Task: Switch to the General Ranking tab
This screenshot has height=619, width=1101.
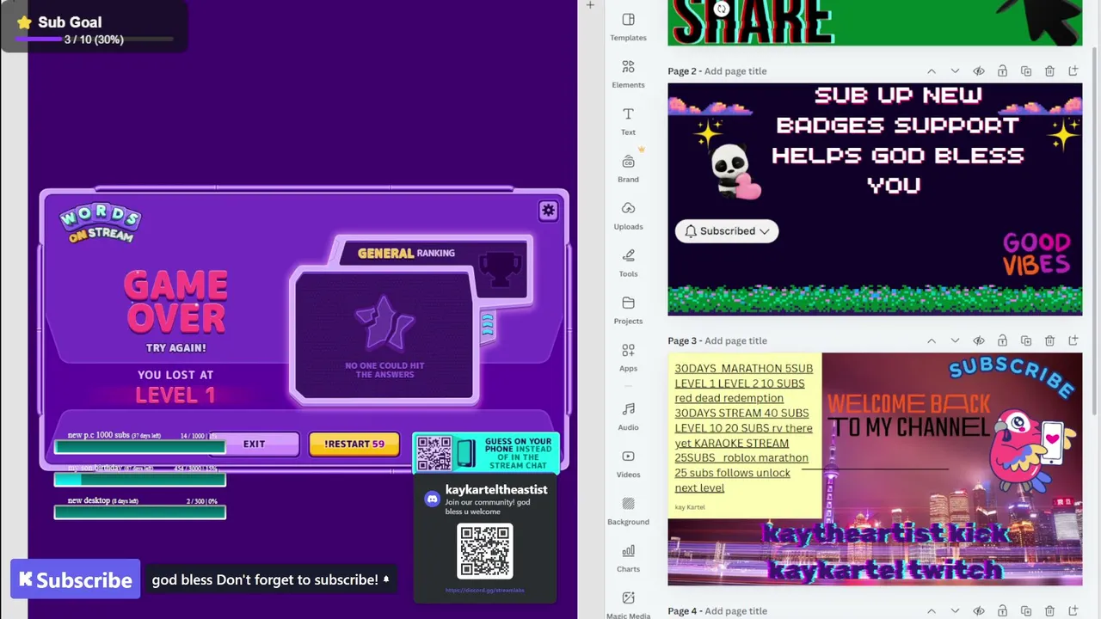Action: pyautogui.click(x=406, y=253)
